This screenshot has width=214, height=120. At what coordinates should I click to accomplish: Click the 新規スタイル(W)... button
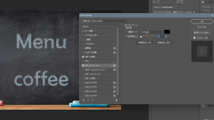click(x=202, y=33)
